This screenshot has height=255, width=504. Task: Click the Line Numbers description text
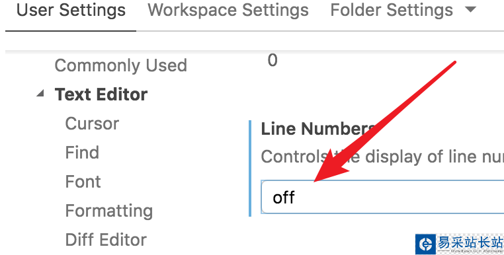point(382,157)
